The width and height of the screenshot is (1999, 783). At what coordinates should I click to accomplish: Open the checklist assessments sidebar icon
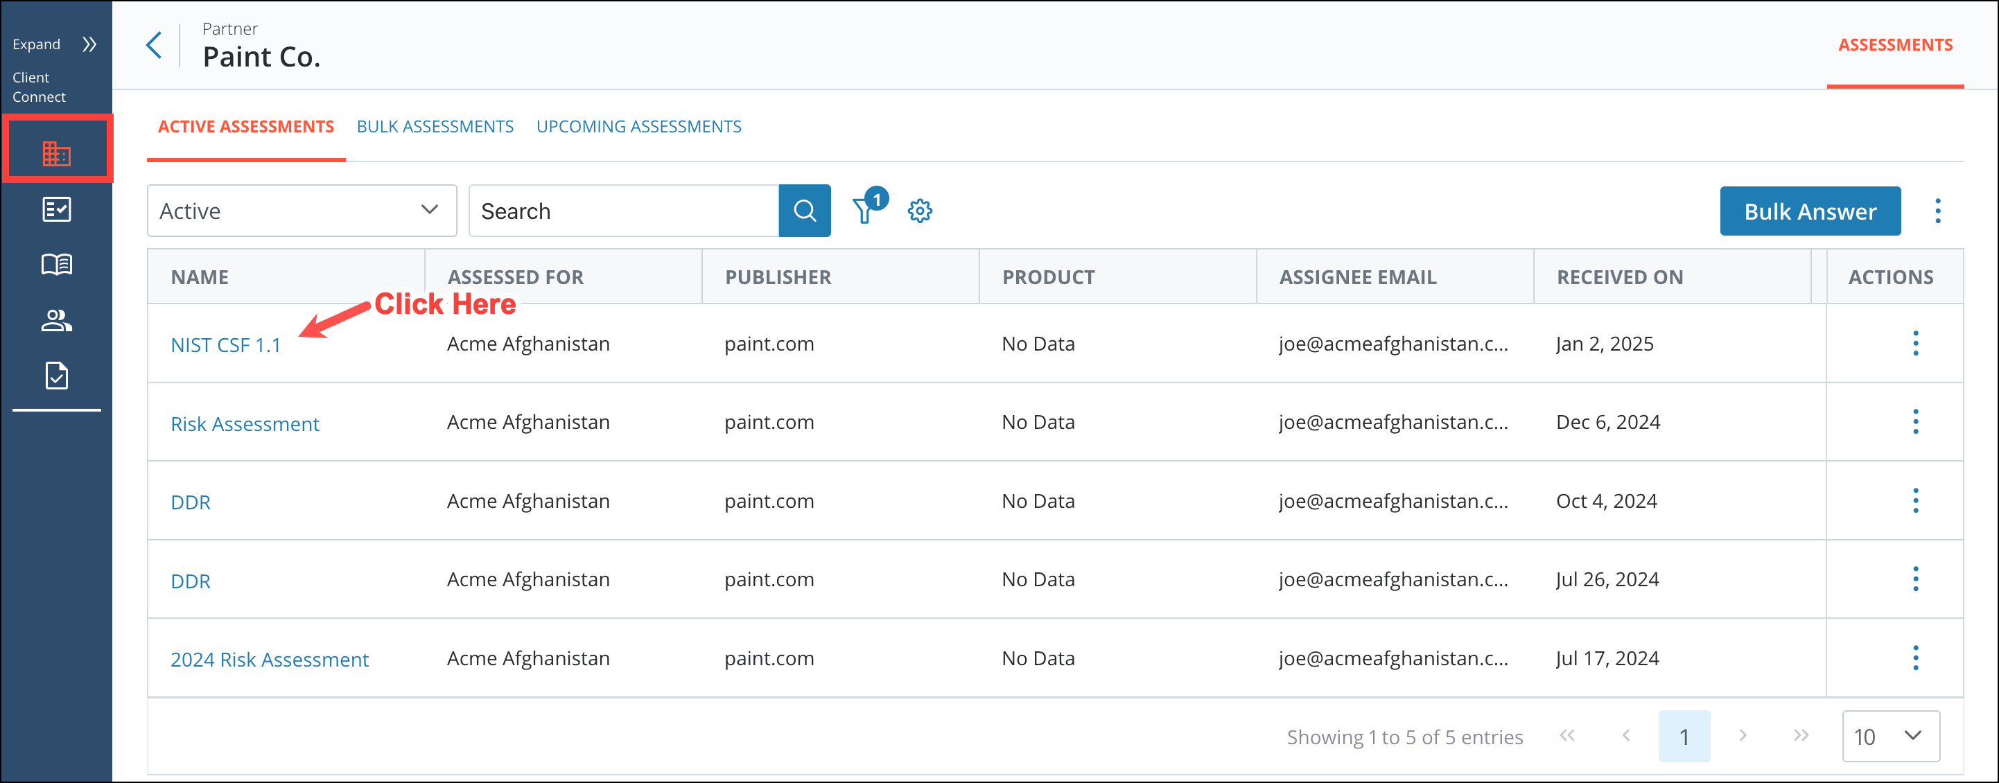point(57,209)
